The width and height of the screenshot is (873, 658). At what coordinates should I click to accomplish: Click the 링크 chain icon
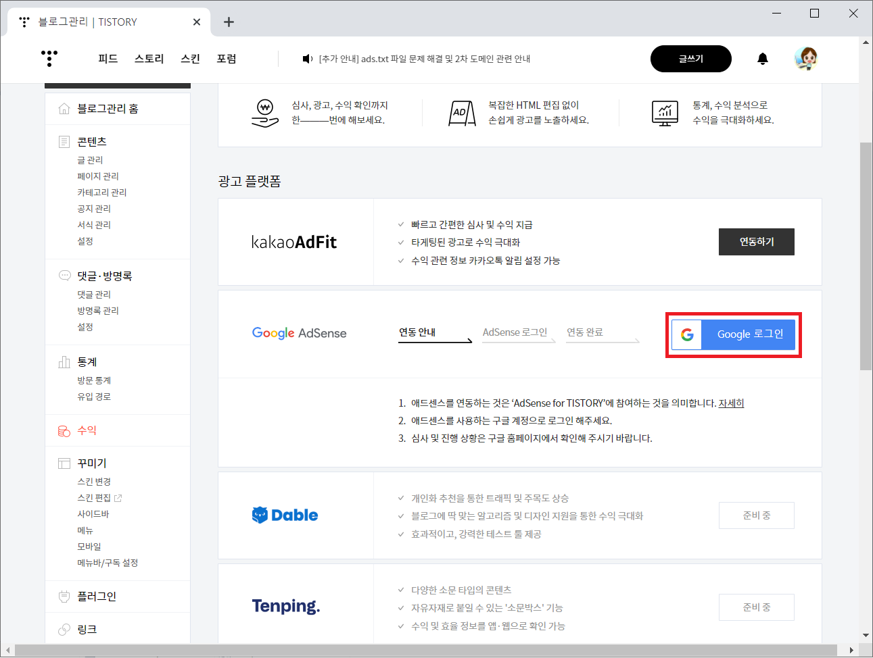click(64, 630)
